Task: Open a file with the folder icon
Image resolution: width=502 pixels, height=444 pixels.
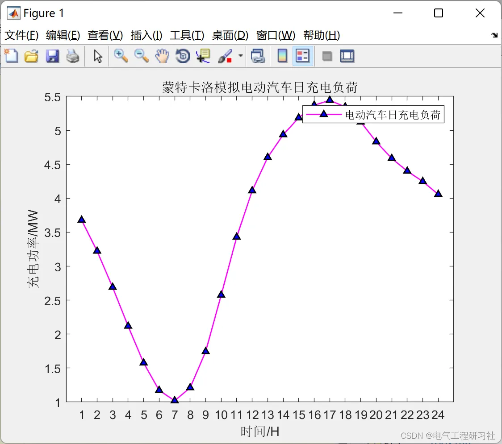Action: point(31,56)
